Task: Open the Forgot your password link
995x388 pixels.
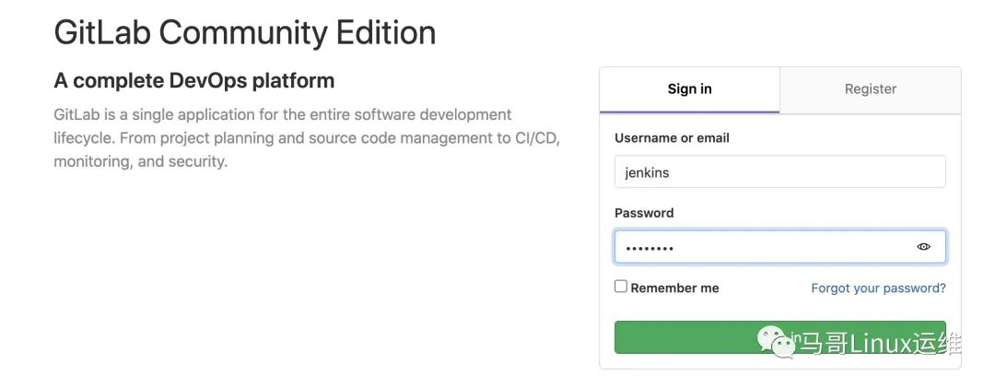Action: click(878, 288)
